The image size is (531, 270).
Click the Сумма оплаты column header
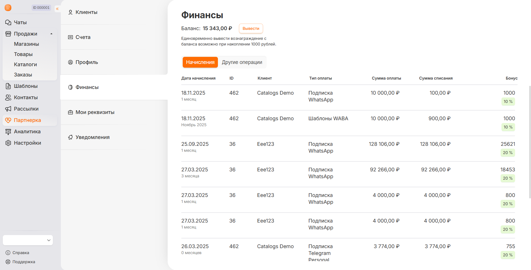386,78
